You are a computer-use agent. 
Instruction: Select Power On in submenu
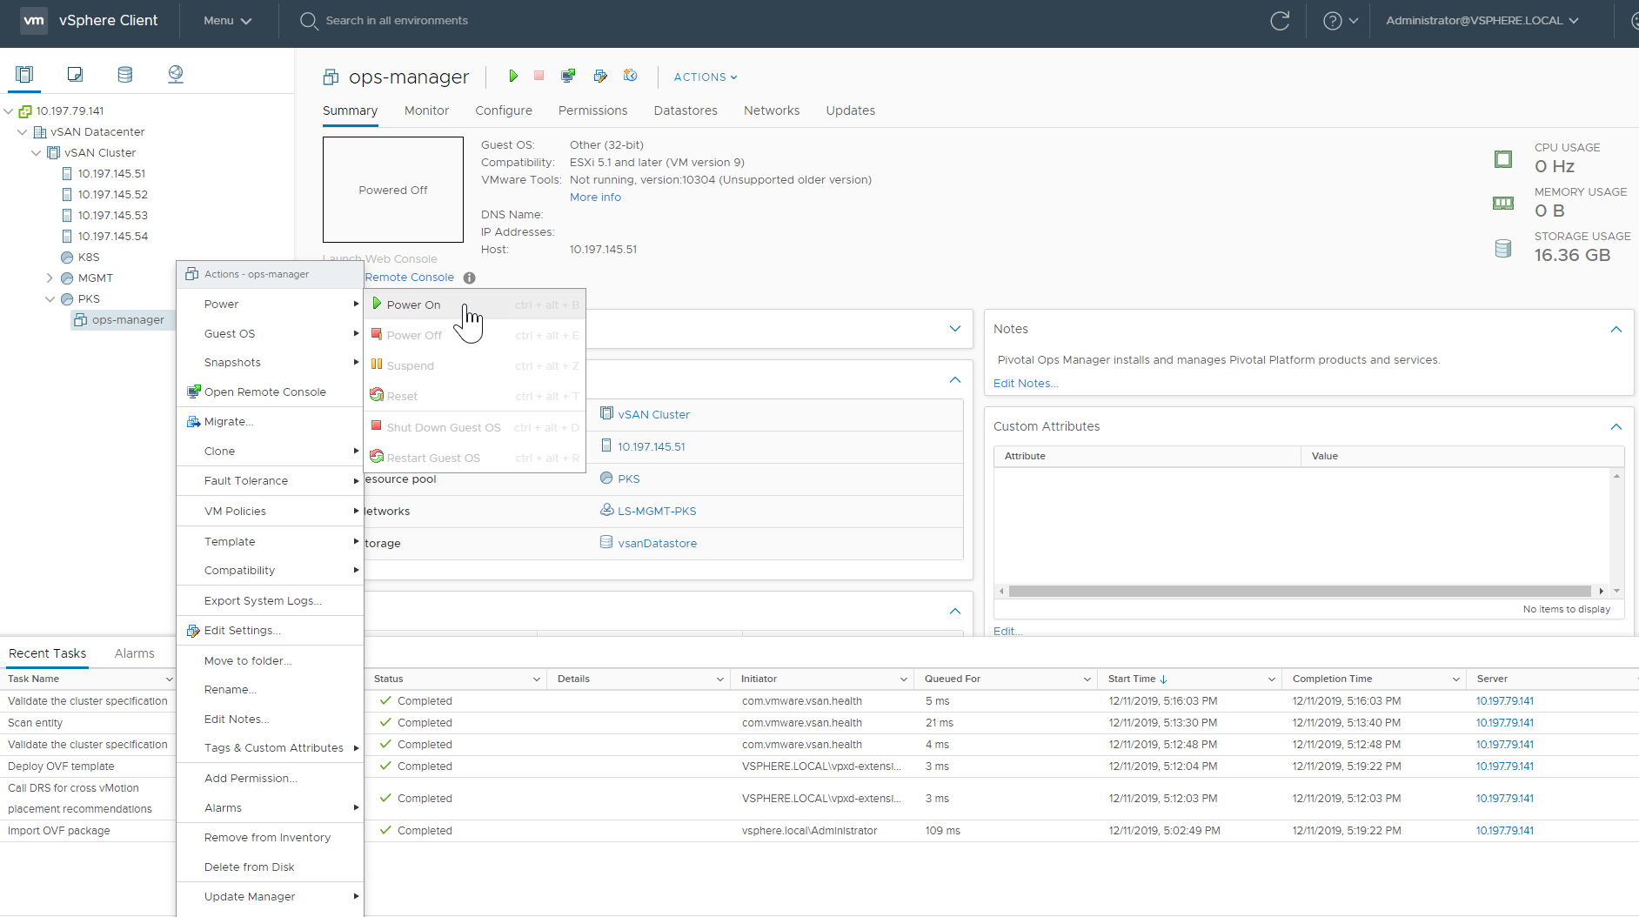[x=474, y=305]
